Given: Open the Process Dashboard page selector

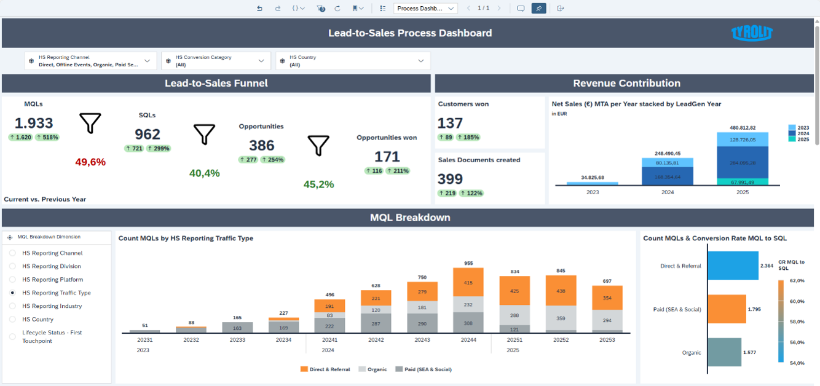Looking at the screenshot, I should click(x=426, y=9).
